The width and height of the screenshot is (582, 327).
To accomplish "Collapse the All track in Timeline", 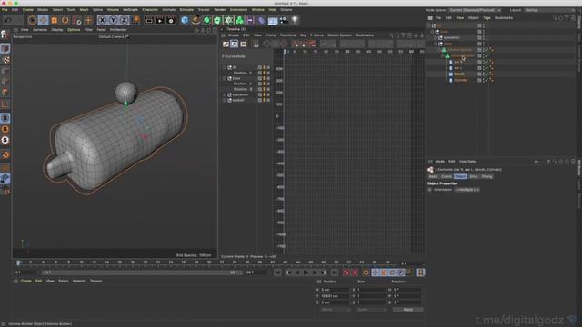I will point(225,67).
